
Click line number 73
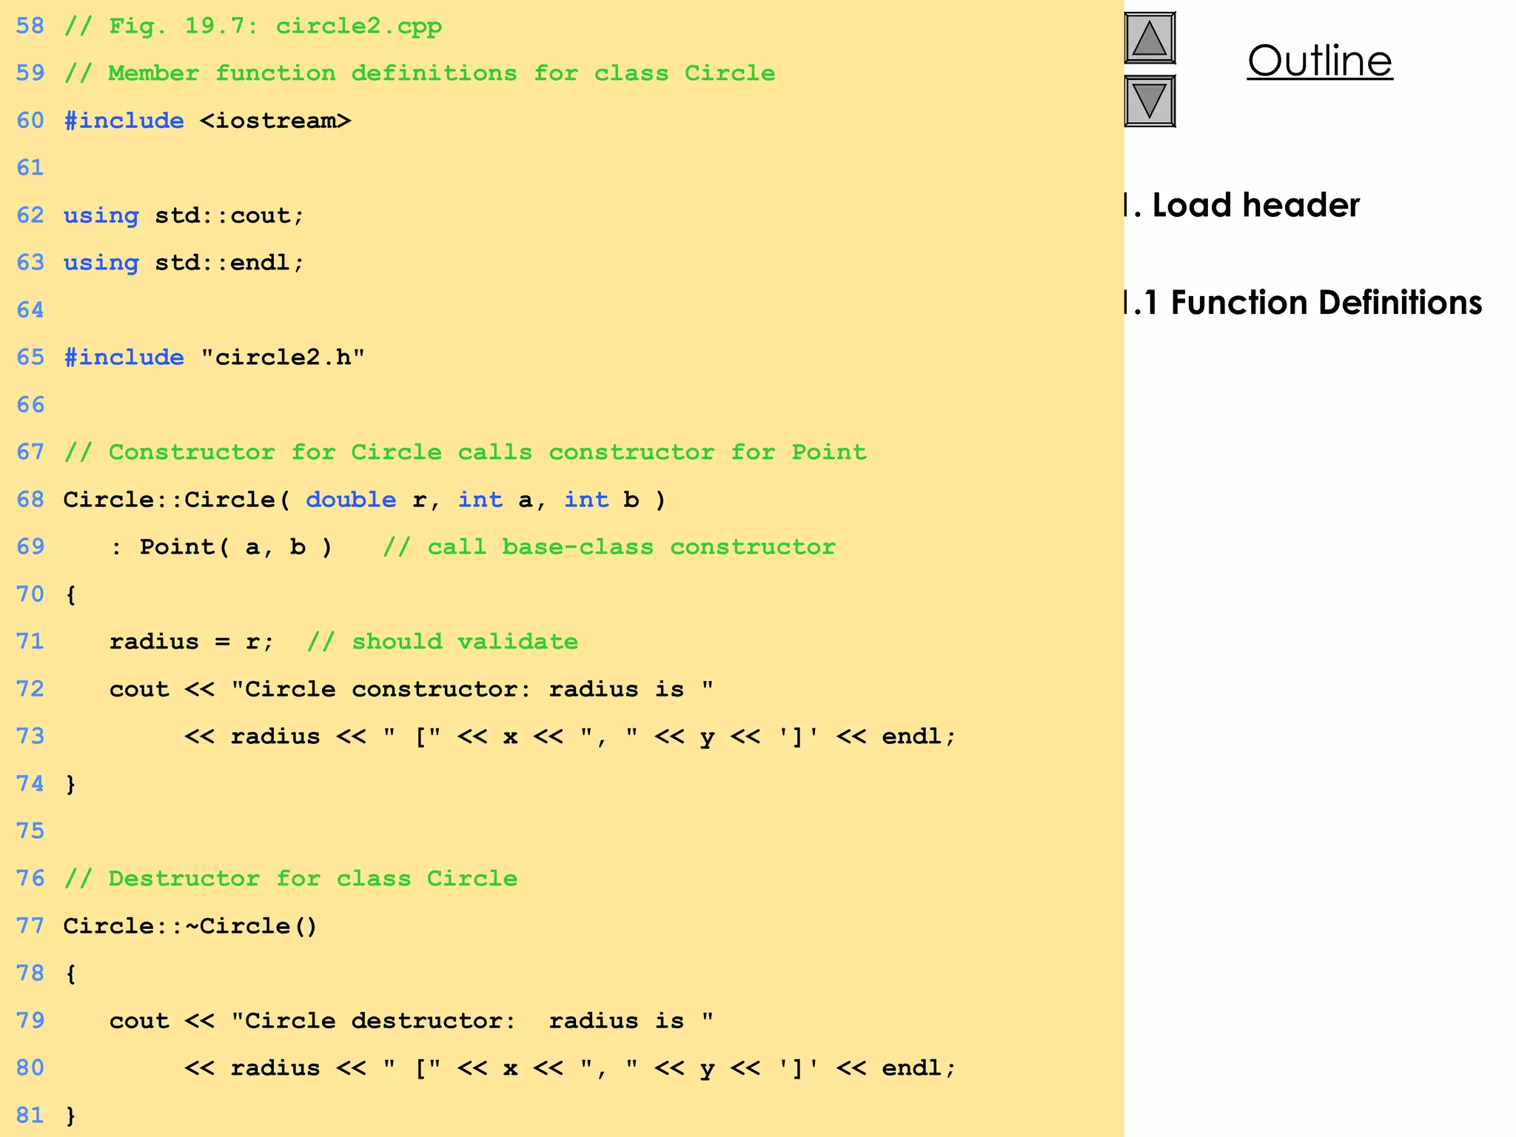pyautogui.click(x=30, y=737)
